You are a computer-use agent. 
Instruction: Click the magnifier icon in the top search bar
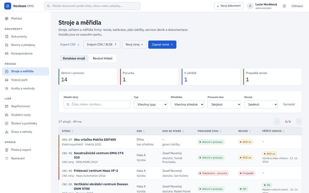tap(48, 6)
